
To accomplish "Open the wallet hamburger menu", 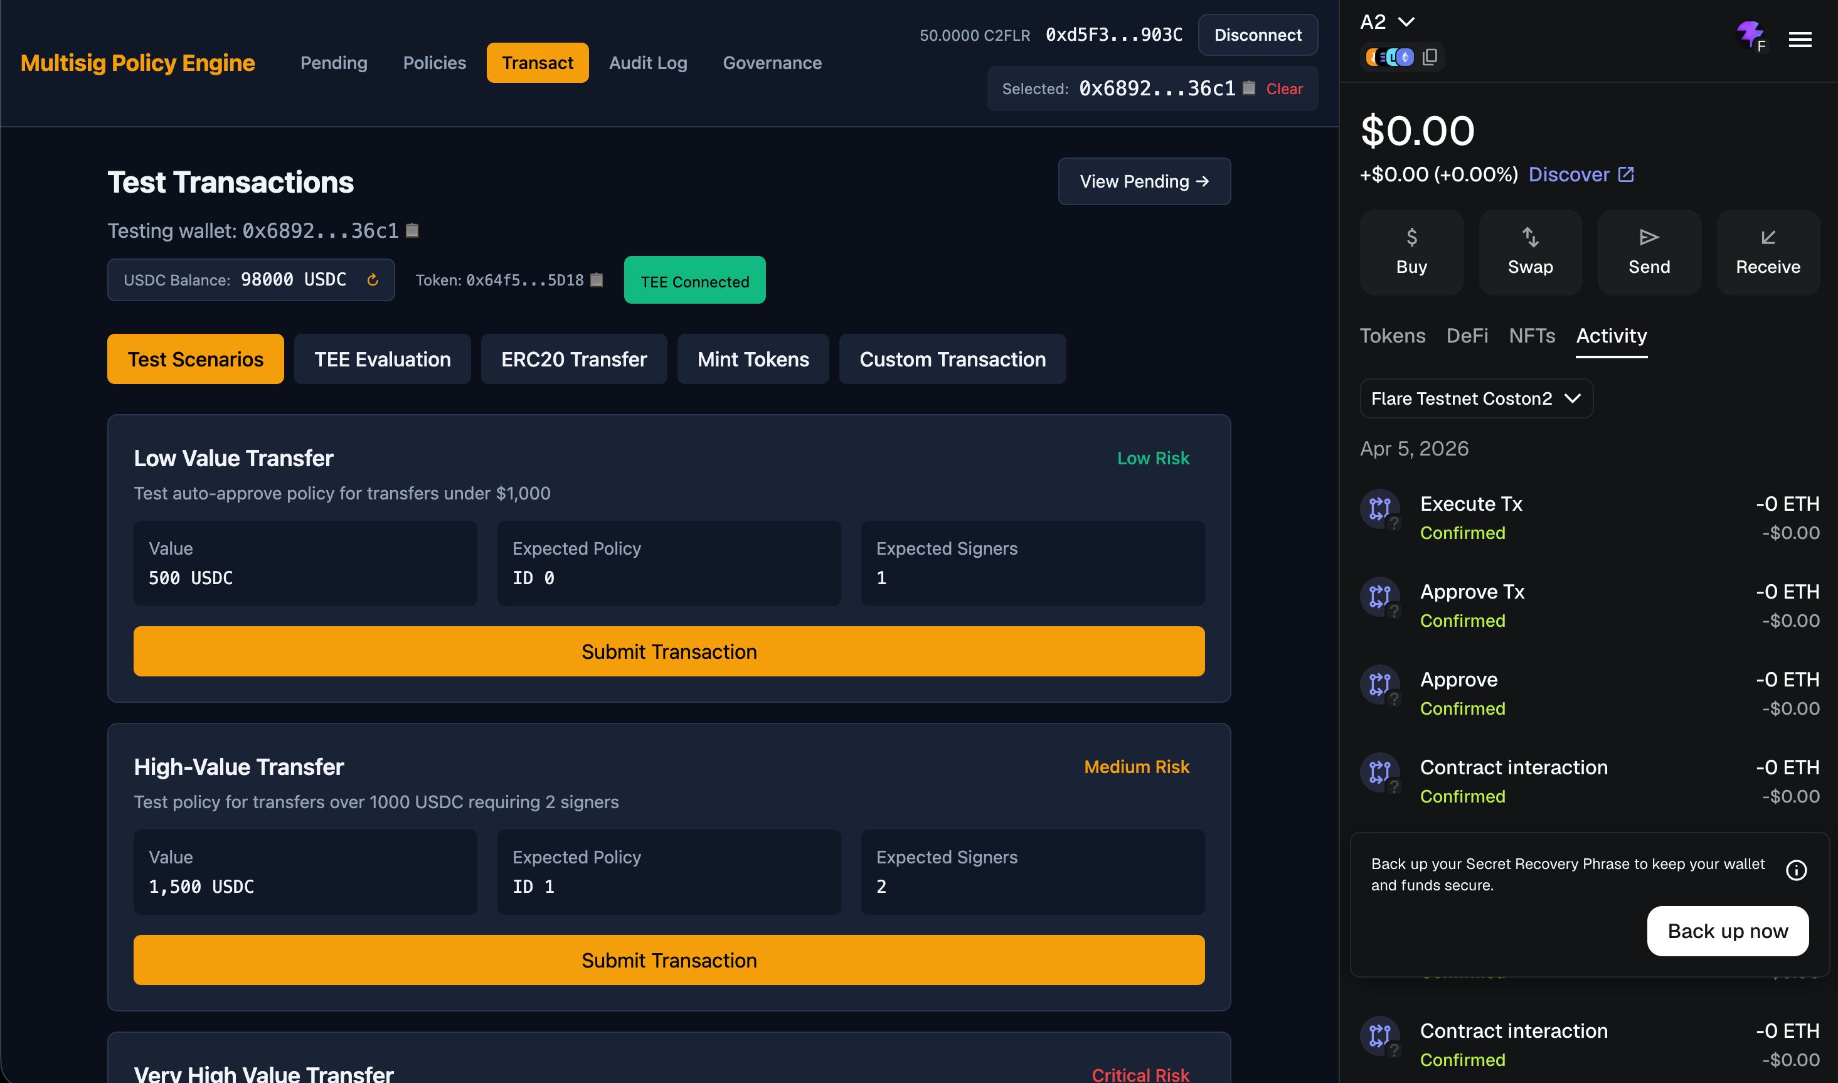I will coord(1800,40).
